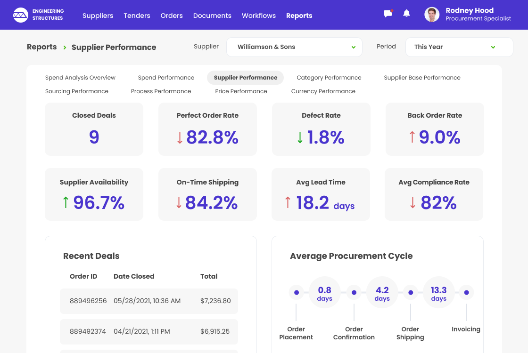Click the green arrow beside Supplier Availability

coord(66,202)
